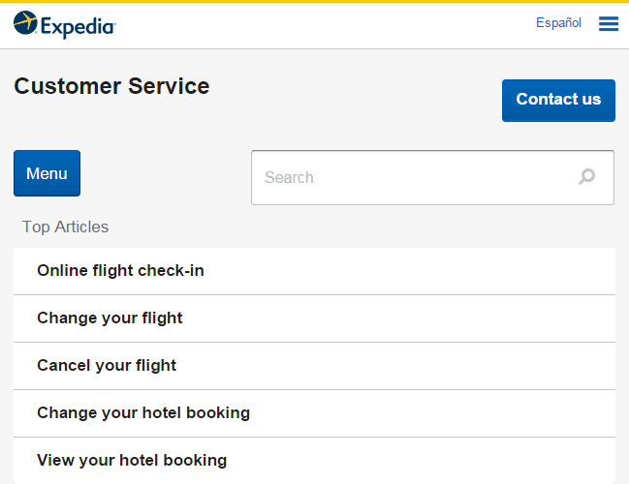Click the Contact us button
This screenshot has width=629, height=484.
coord(558,101)
